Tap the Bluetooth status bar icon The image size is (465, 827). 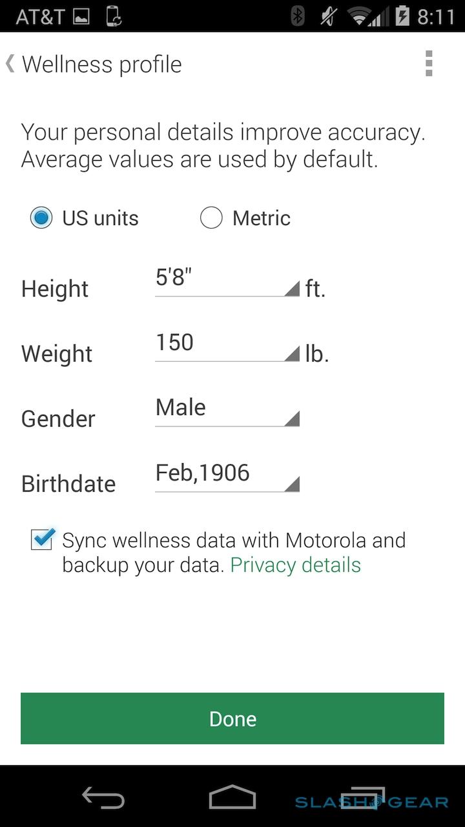point(298,16)
